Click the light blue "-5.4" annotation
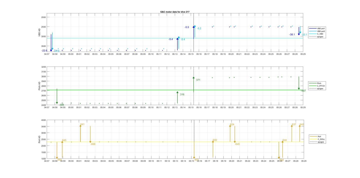The height and width of the screenshot is (178, 360). [x=183, y=40]
